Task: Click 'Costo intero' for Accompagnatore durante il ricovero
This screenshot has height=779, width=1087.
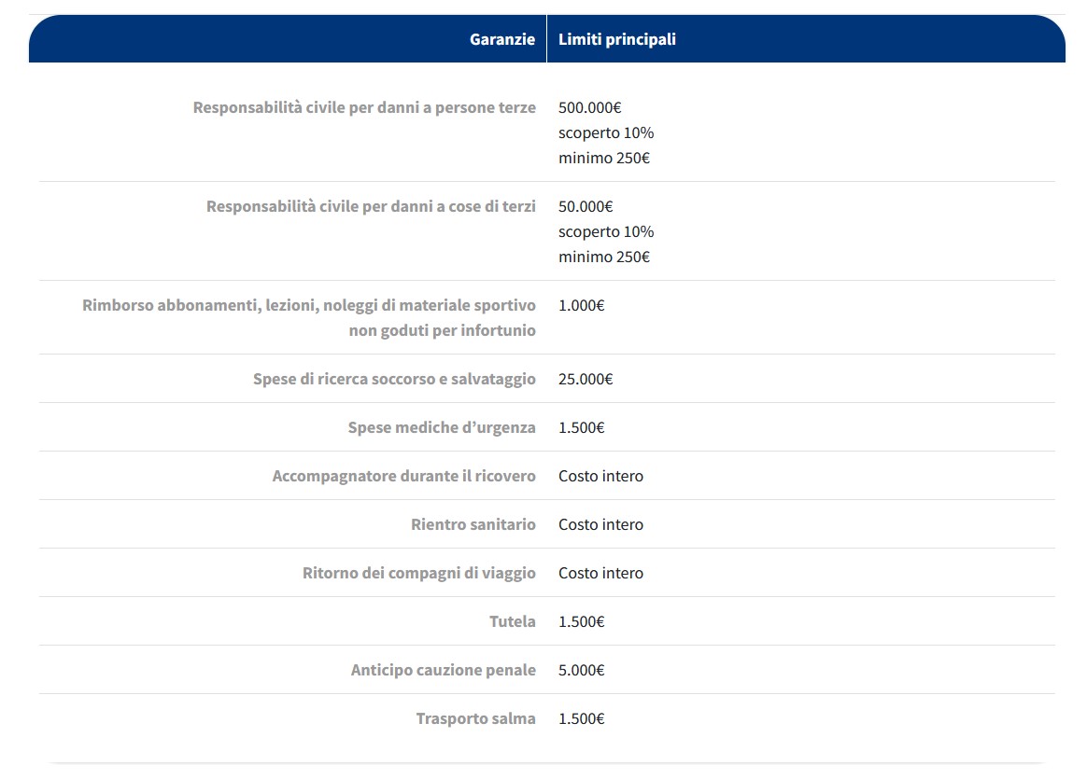Action: coord(600,476)
